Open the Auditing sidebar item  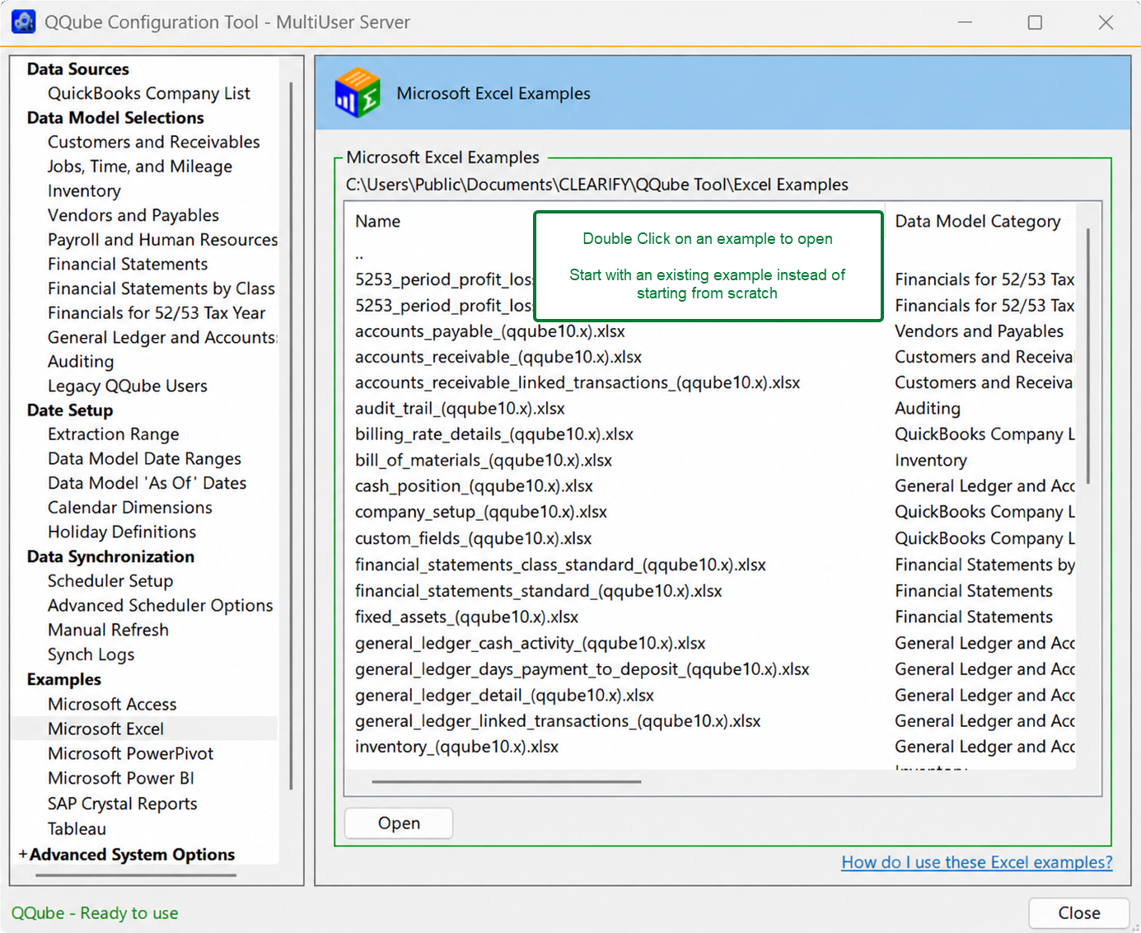tap(81, 362)
